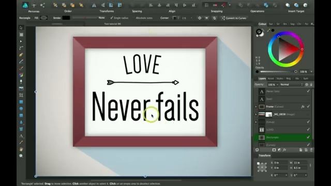
Task: Select the View hand tool
Action: click(21, 149)
